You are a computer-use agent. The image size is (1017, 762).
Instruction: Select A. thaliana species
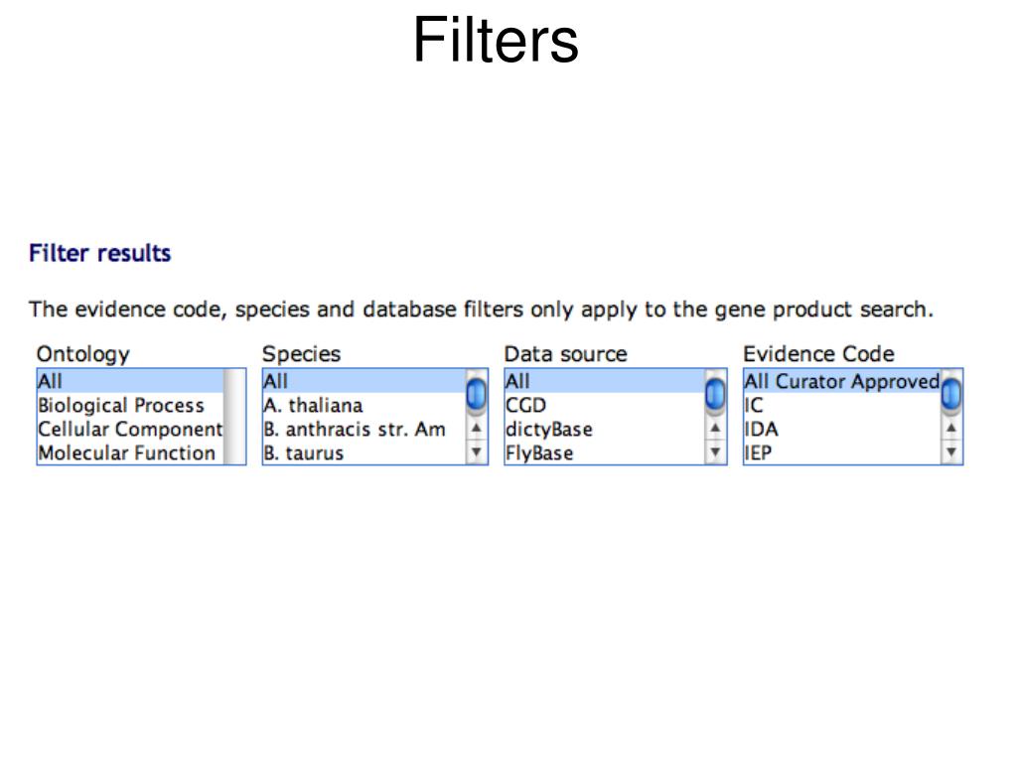pyautogui.click(x=364, y=405)
